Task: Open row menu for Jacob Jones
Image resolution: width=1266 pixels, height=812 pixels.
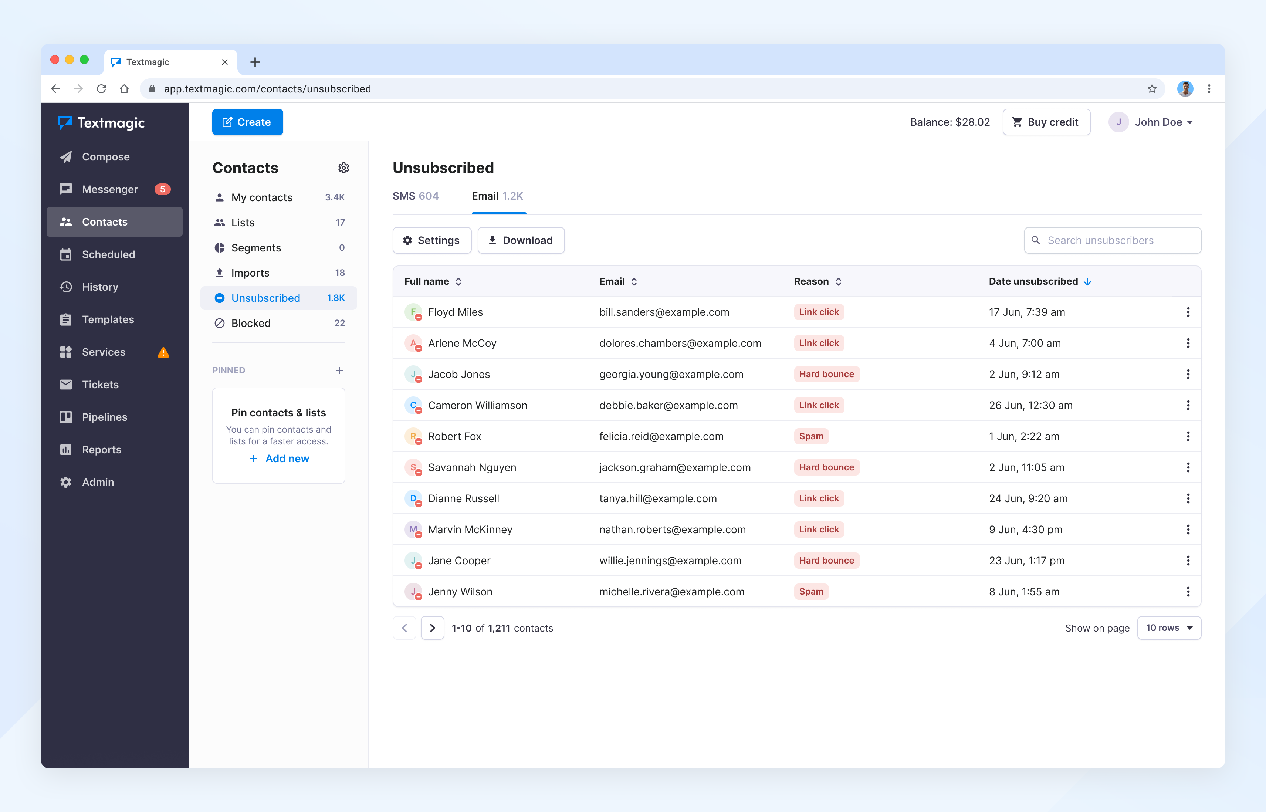Action: pyautogui.click(x=1188, y=374)
